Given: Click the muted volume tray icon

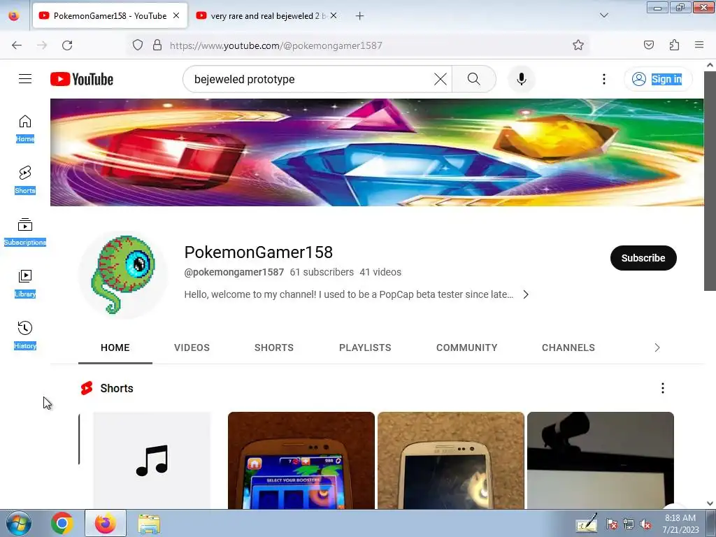Looking at the screenshot, I should (x=645, y=524).
